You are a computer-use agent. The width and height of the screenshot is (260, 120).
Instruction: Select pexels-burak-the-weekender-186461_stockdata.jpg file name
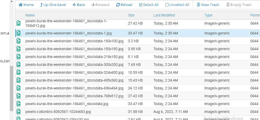[x=67, y=104]
